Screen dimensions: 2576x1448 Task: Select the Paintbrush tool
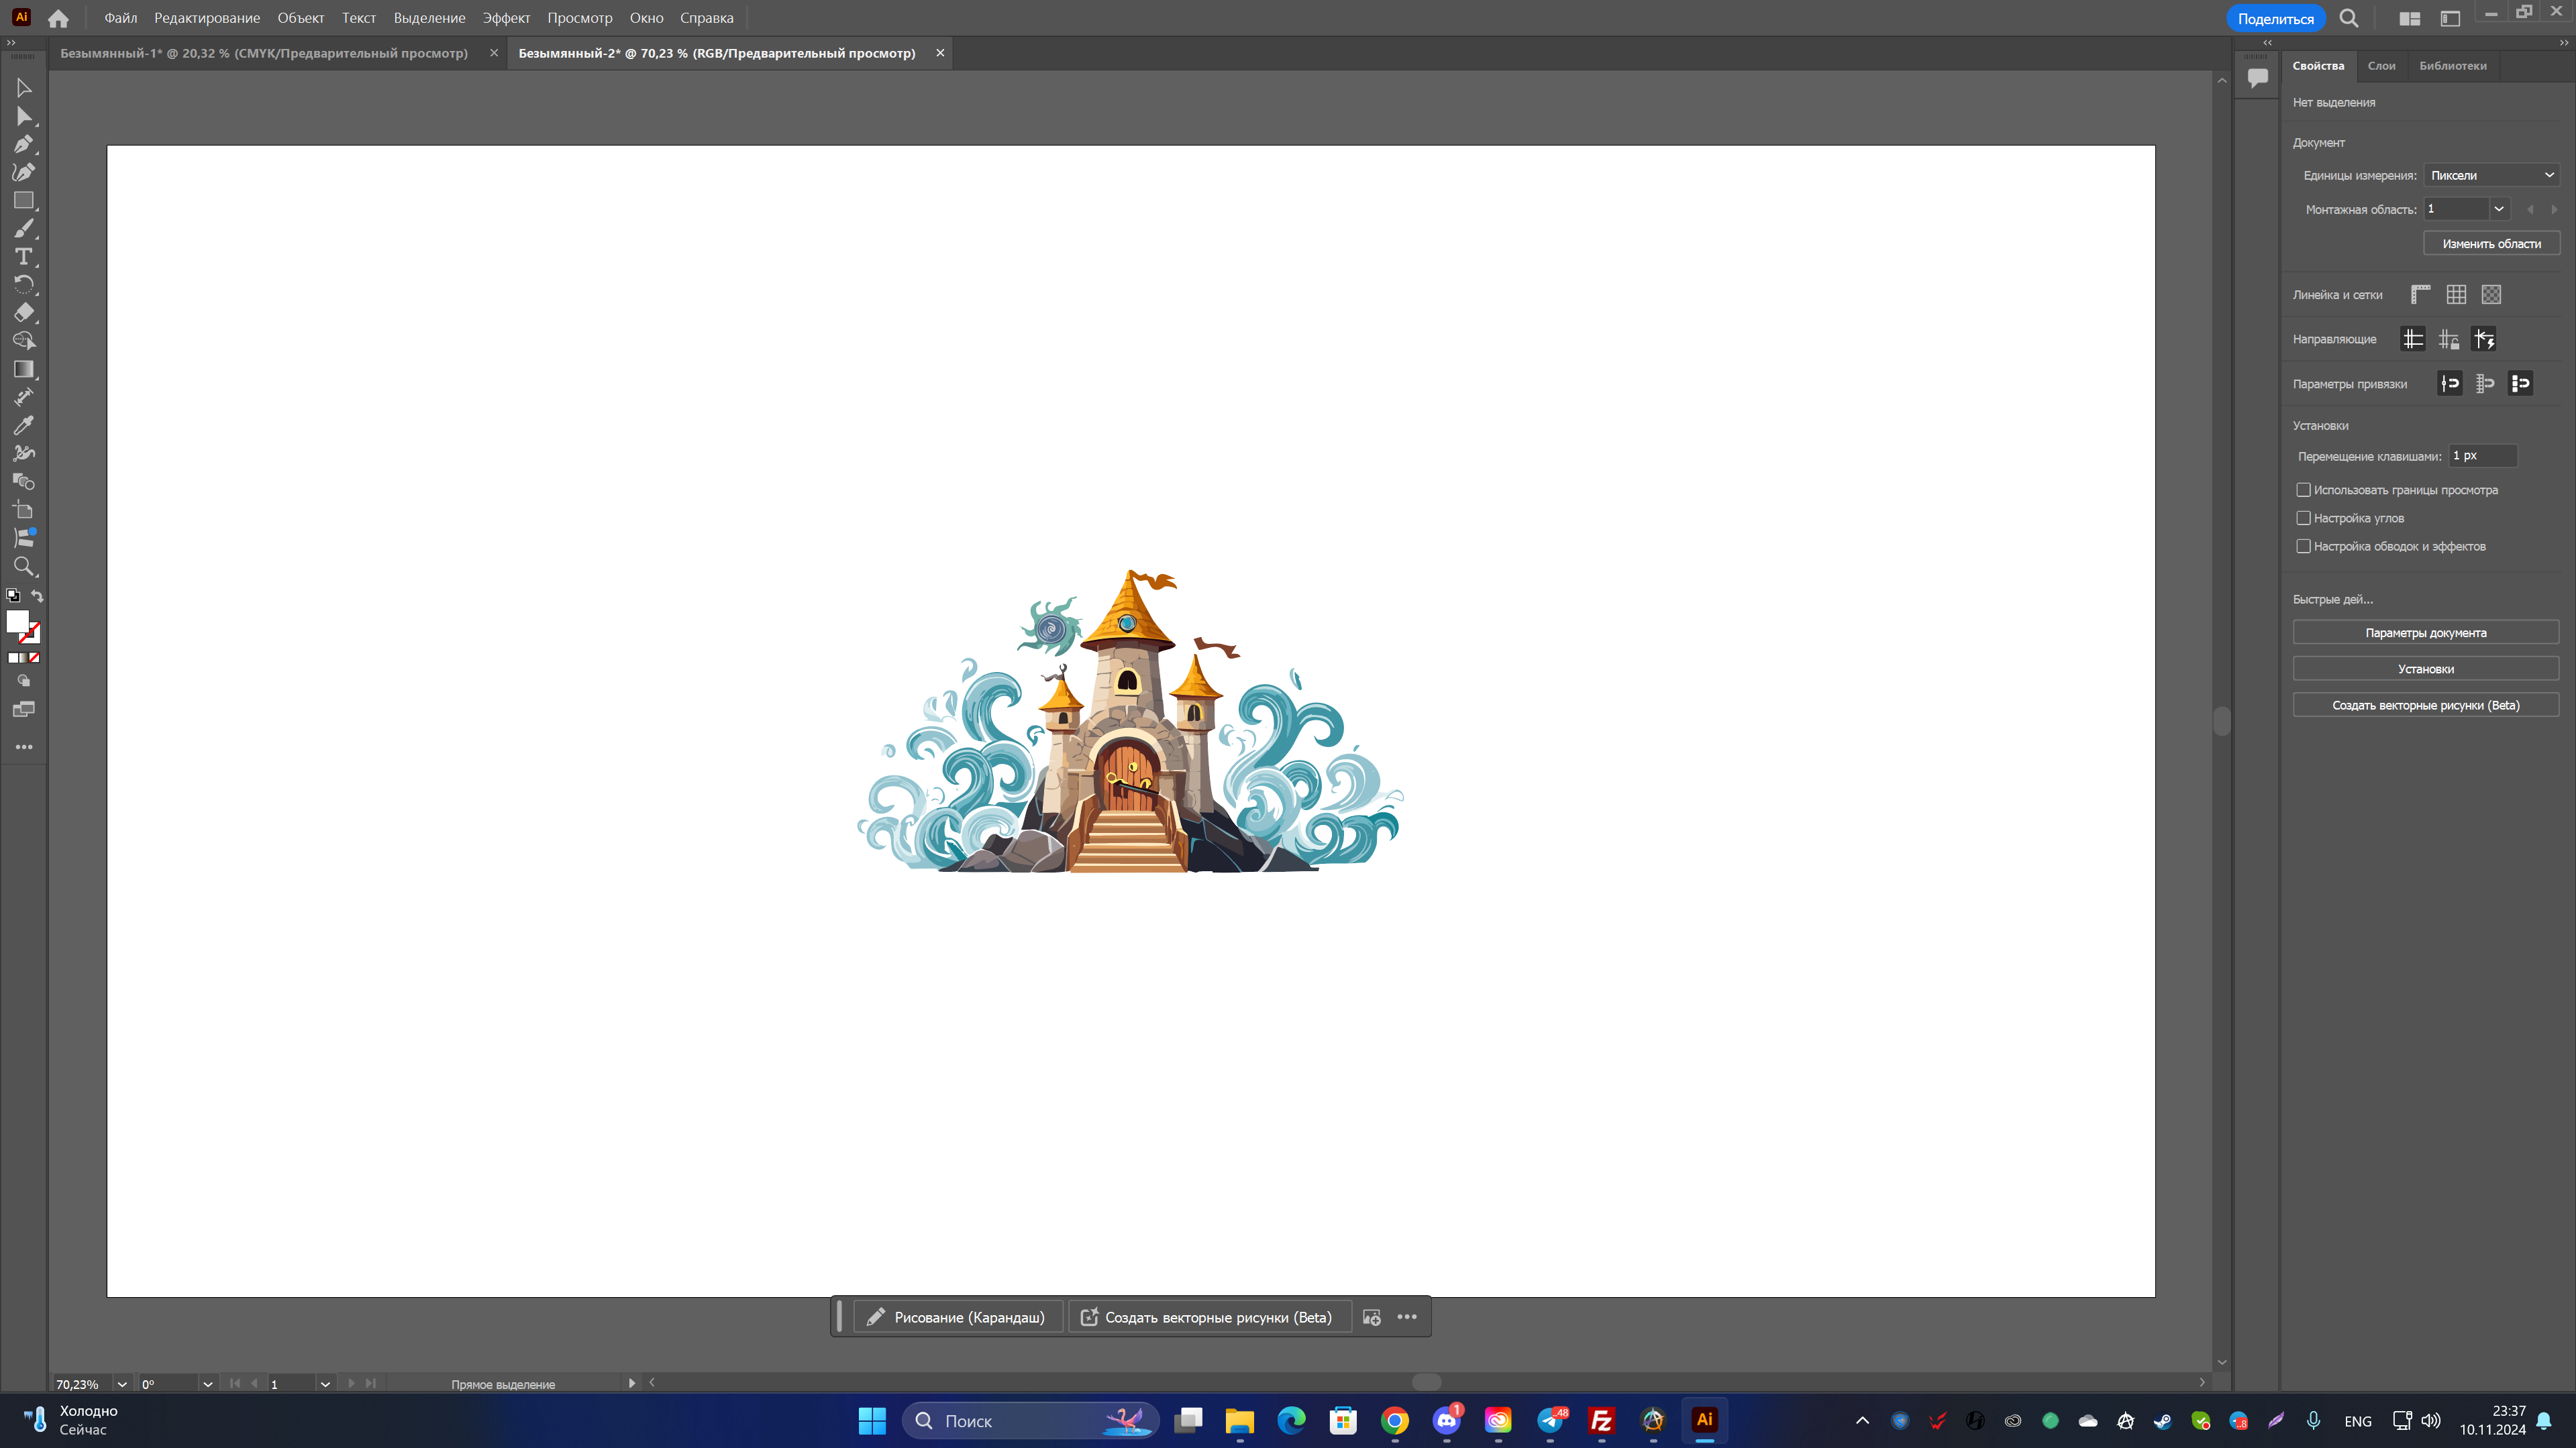click(x=24, y=229)
